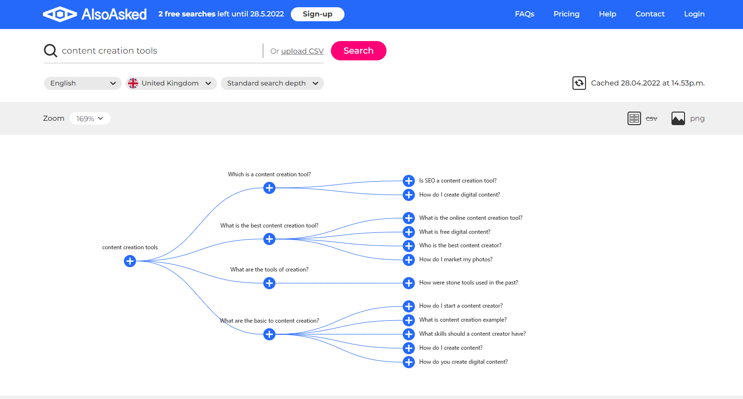
Task: Click the upload CSV link
Action: pos(302,51)
